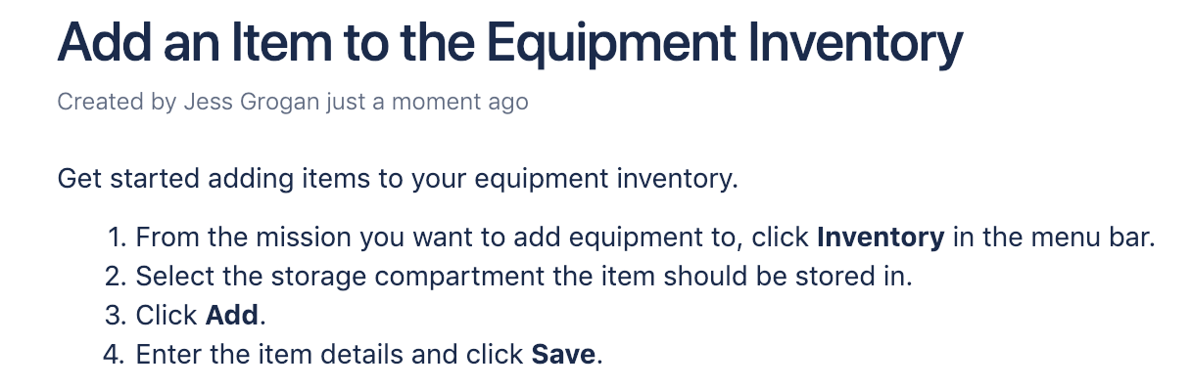Click the bold word 'Inventory' in step 1

(x=881, y=238)
